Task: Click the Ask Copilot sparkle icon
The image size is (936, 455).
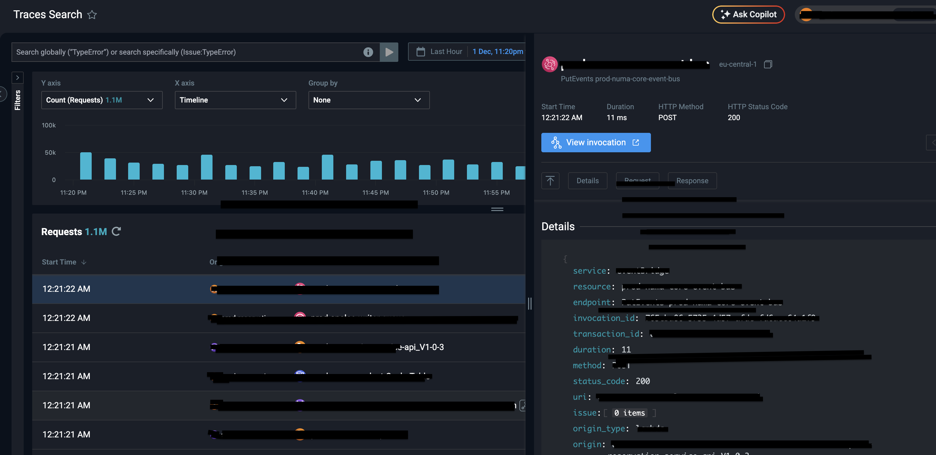Action: 725,15
